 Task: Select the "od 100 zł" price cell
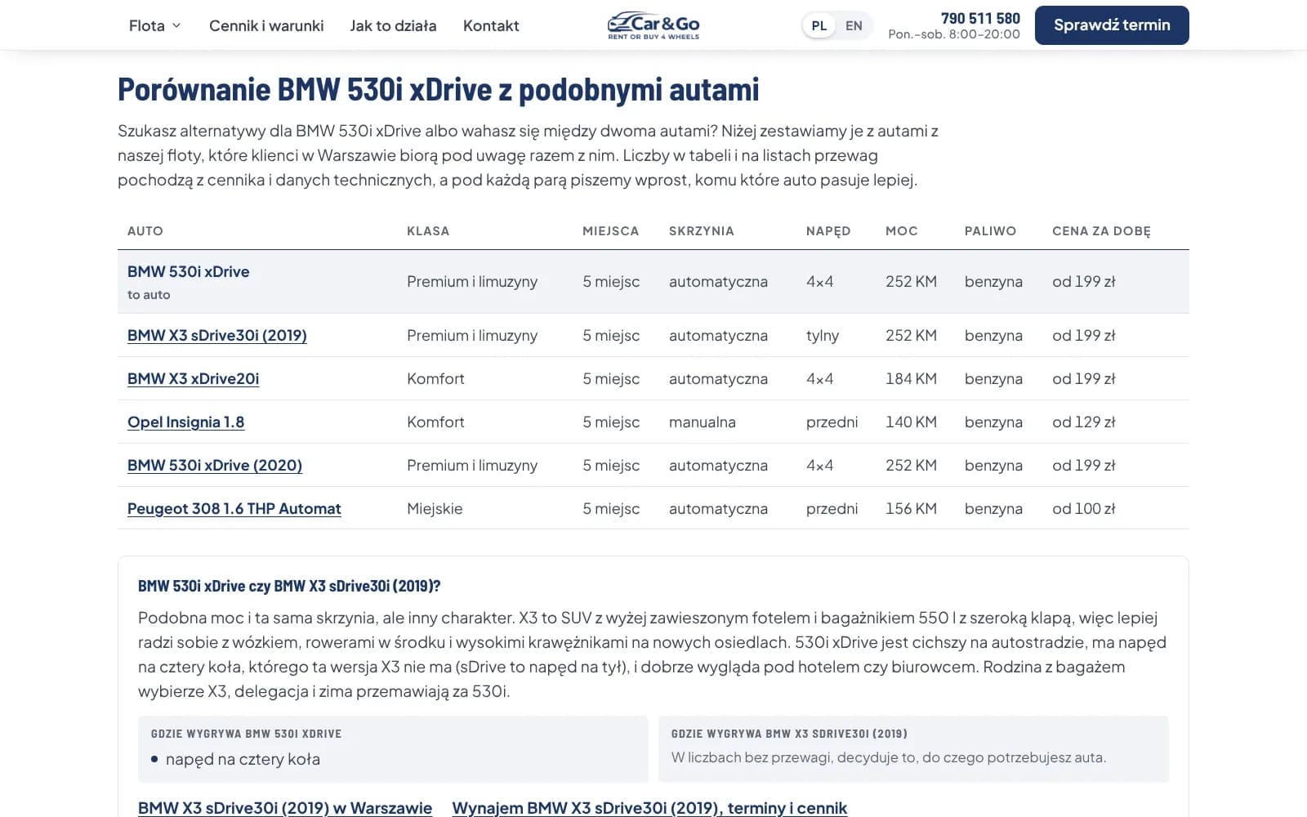pos(1083,508)
